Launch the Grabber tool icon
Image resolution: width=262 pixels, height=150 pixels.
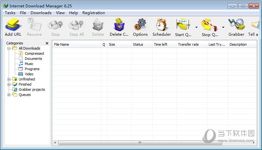click(x=237, y=24)
